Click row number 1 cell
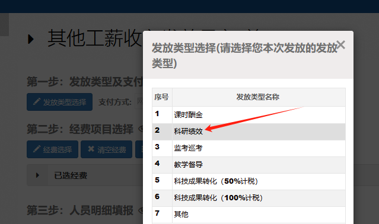The width and height of the screenshot is (379, 224). [162, 115]
